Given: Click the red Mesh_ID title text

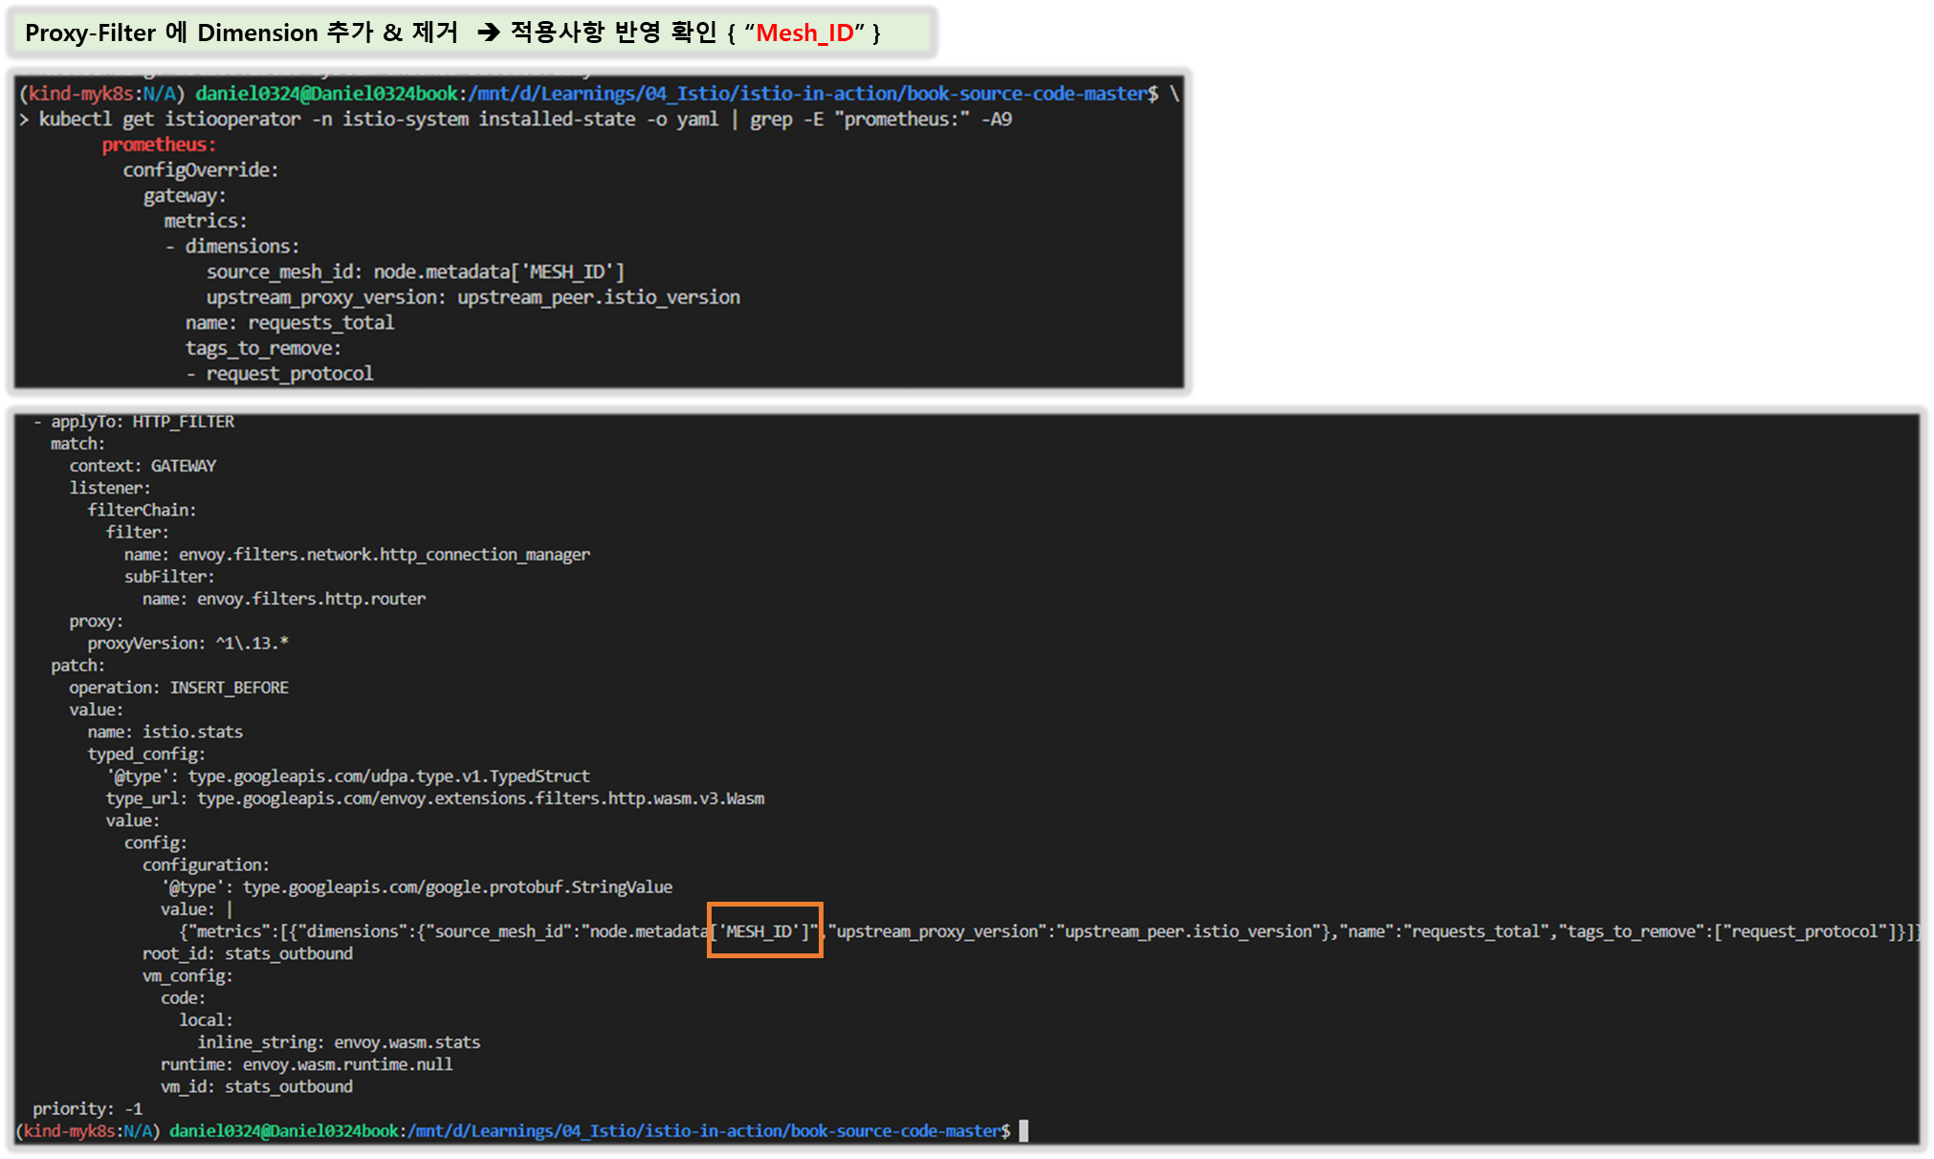Looking at the screenshot, I should (x=803, y=33).
